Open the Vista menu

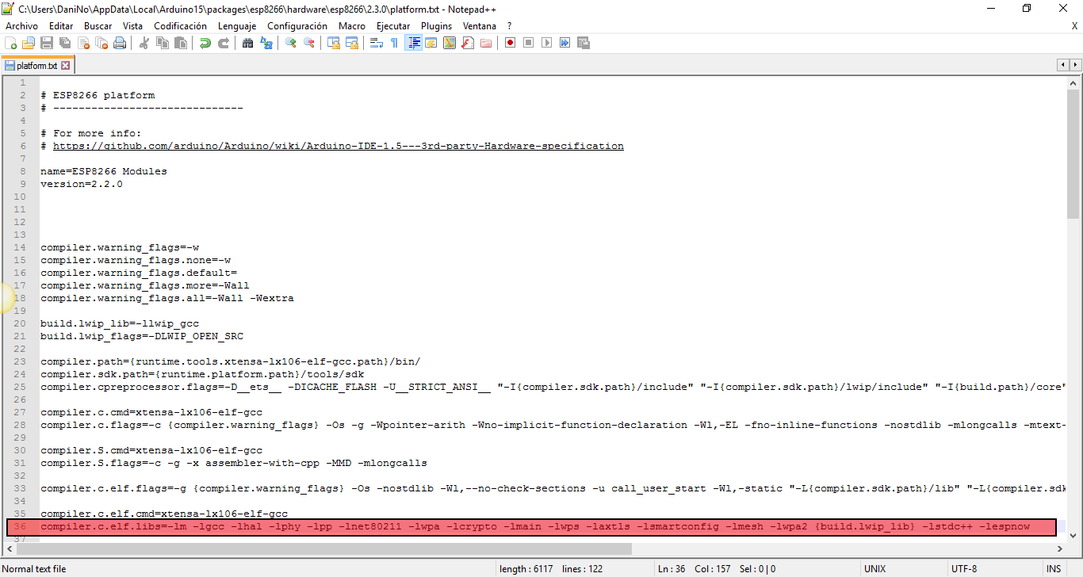133,26
